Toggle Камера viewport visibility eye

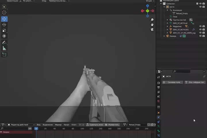200,36
